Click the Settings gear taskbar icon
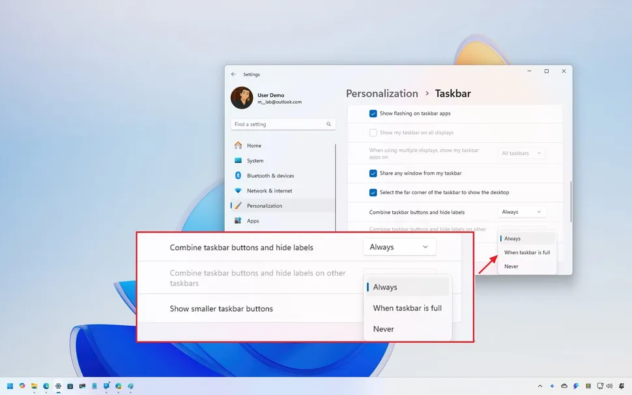Image resolution: width=632 pixels, height=395 pixels. click(58, 386)
